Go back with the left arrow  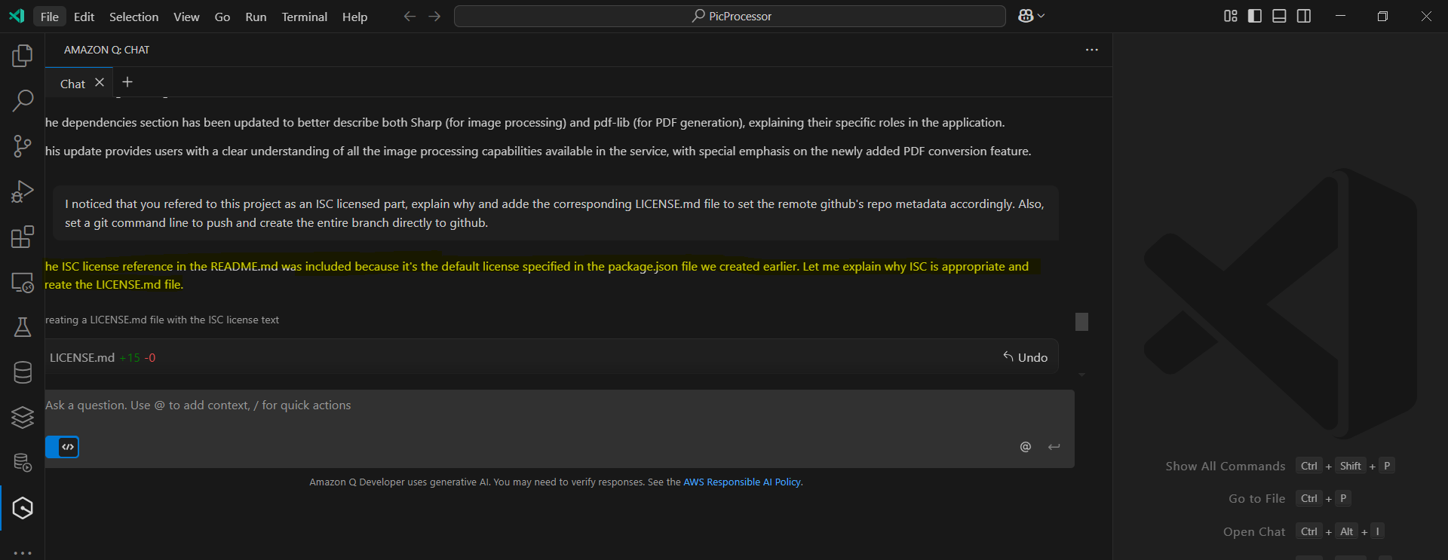tap(410, 16)
